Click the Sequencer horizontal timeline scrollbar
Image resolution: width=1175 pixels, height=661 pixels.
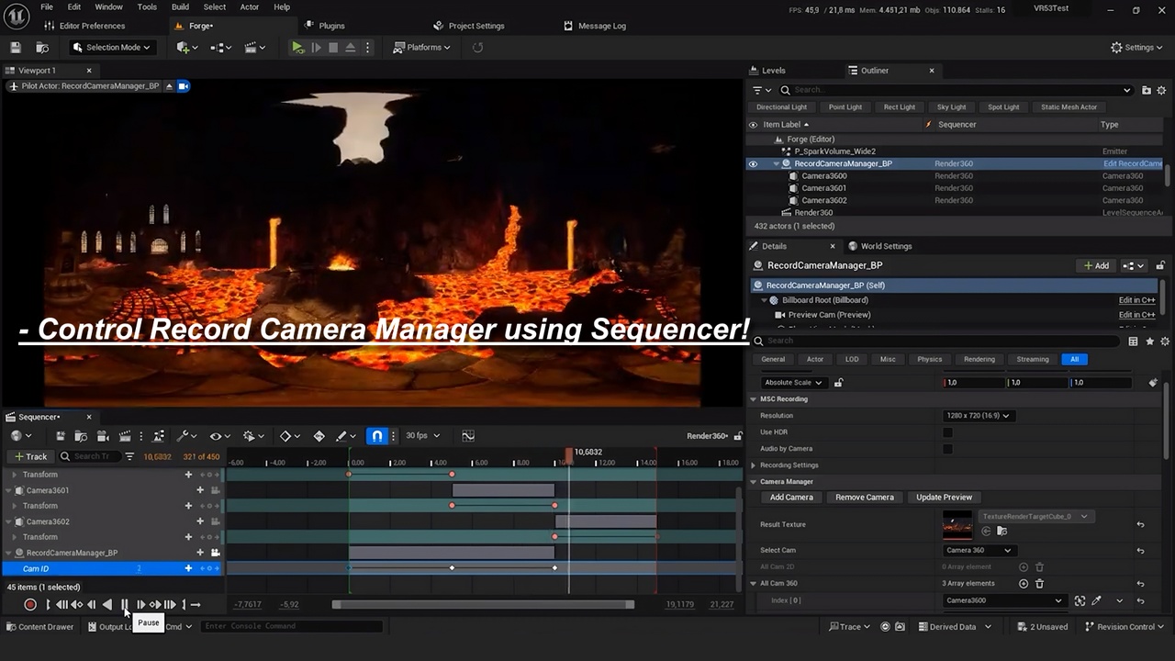point(483,604)
